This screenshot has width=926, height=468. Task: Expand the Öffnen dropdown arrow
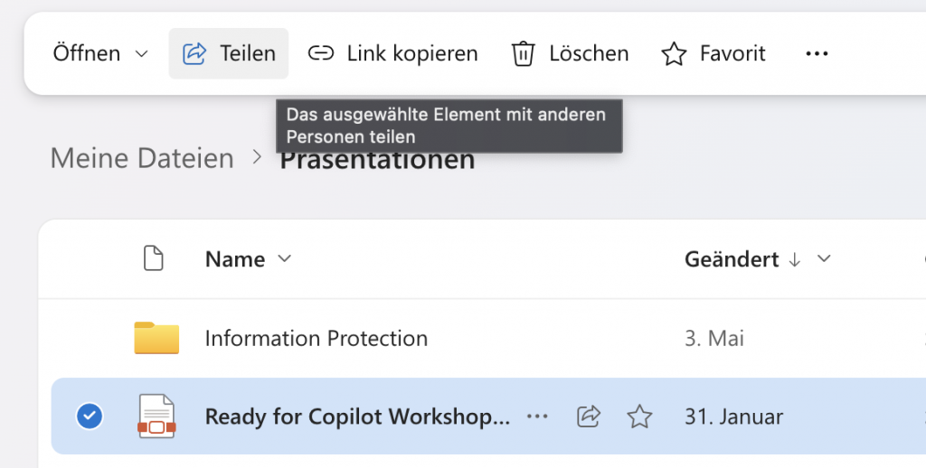pos(141,54)
